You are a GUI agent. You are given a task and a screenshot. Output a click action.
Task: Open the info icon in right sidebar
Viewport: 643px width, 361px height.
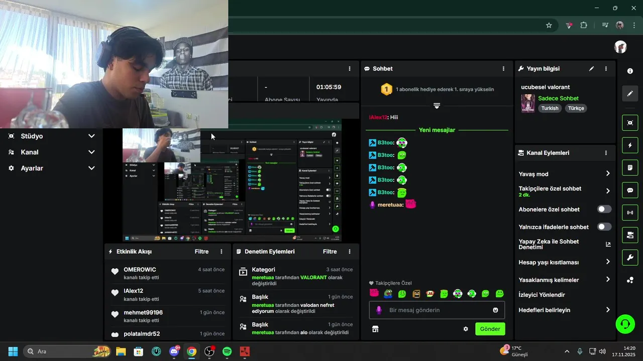tap(630, 71)
